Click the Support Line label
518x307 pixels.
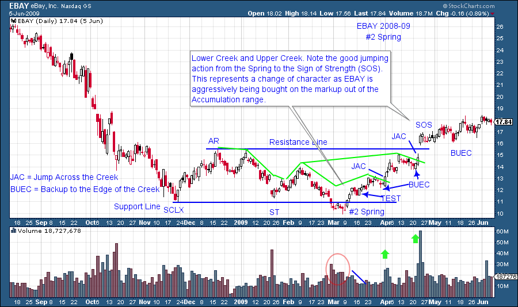[137, 206]
